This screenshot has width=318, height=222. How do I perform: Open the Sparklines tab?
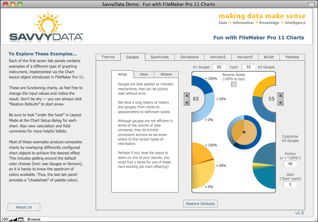tap(160, 57)
